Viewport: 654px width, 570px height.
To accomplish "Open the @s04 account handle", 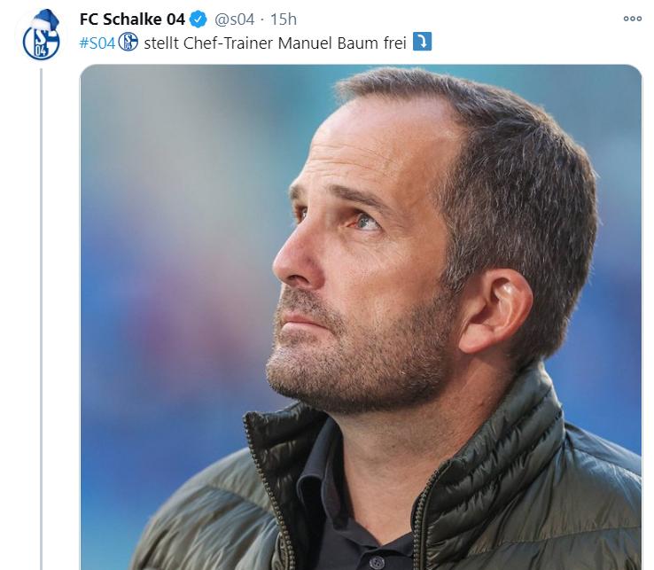I will (234, 20).
